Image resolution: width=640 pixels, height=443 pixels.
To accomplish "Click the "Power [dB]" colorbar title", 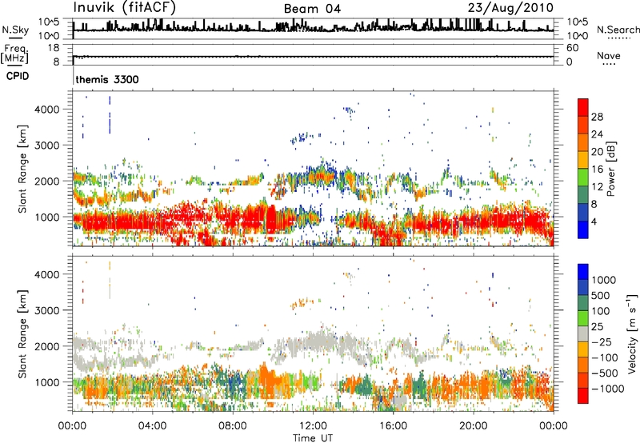I will click(x=610, y=169).
